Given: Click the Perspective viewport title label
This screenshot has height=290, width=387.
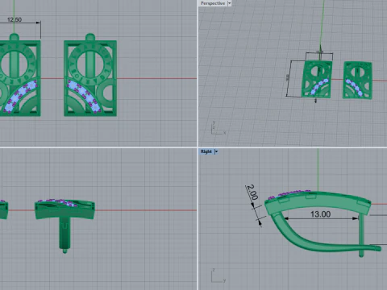Looking at the screenshot, I should [212, 3].
